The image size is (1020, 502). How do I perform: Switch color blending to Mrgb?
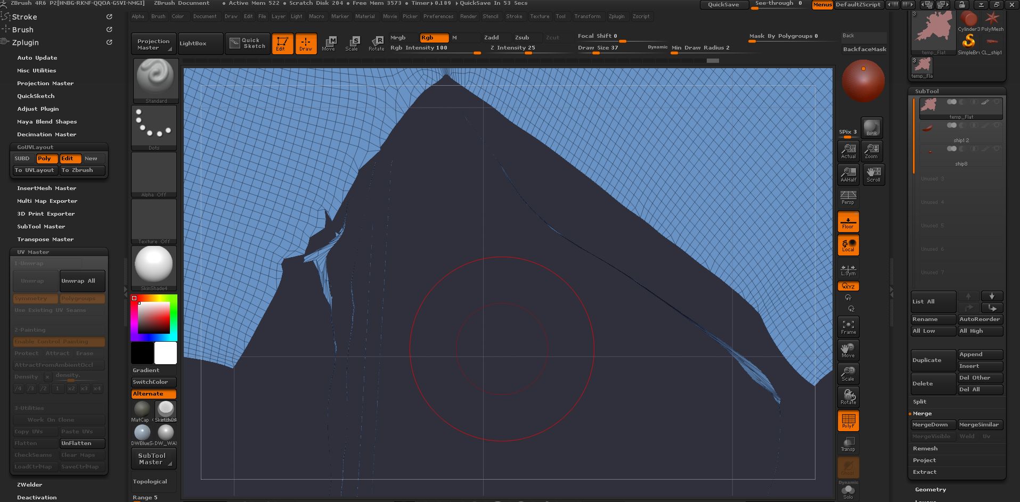[x=398, y=37]
